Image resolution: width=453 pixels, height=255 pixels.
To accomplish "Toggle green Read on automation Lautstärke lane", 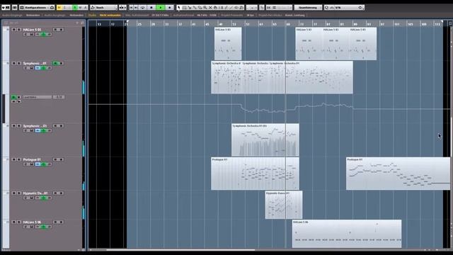I will (13, 97).
